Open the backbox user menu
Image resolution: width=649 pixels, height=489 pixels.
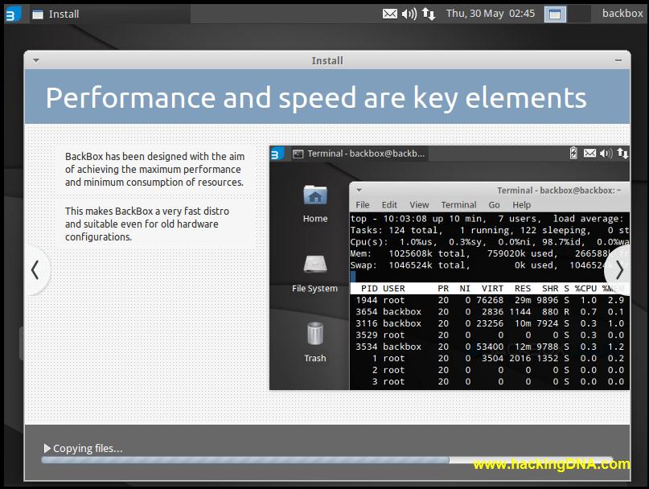622,14
